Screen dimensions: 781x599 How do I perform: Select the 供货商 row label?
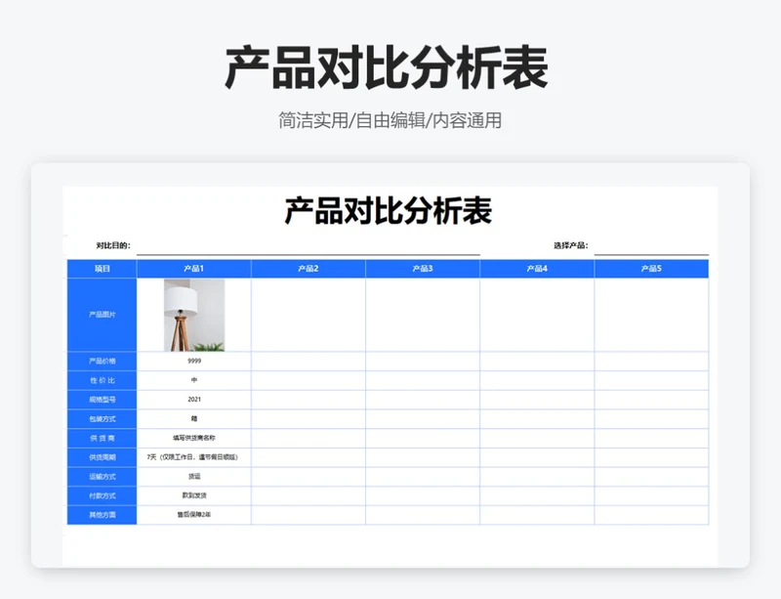[103, 438]
